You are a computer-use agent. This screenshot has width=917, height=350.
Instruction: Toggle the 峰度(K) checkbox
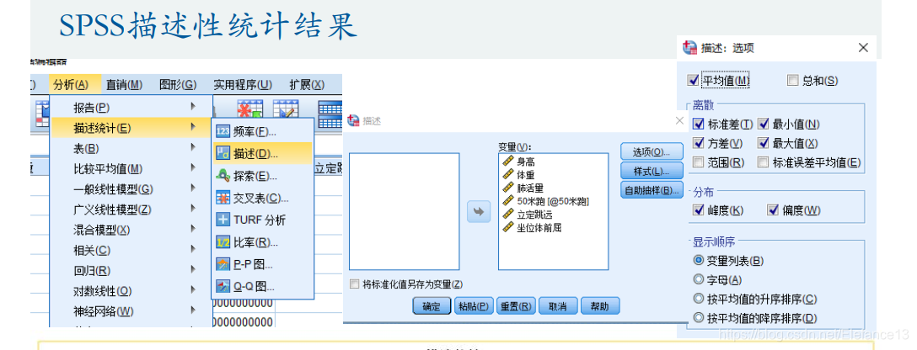[x=698, y=210]
